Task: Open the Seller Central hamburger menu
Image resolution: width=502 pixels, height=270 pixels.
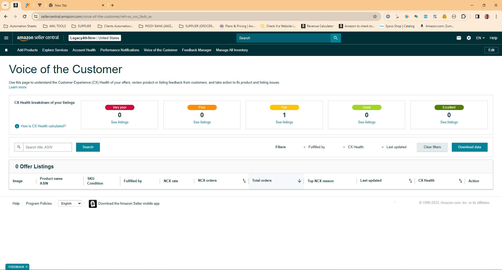Action: point(6,38)
